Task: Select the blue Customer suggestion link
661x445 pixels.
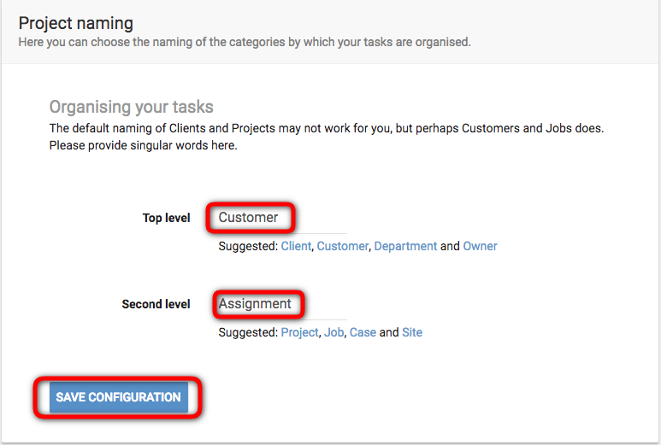Action: pyautogui.click(x=342, y=246)
